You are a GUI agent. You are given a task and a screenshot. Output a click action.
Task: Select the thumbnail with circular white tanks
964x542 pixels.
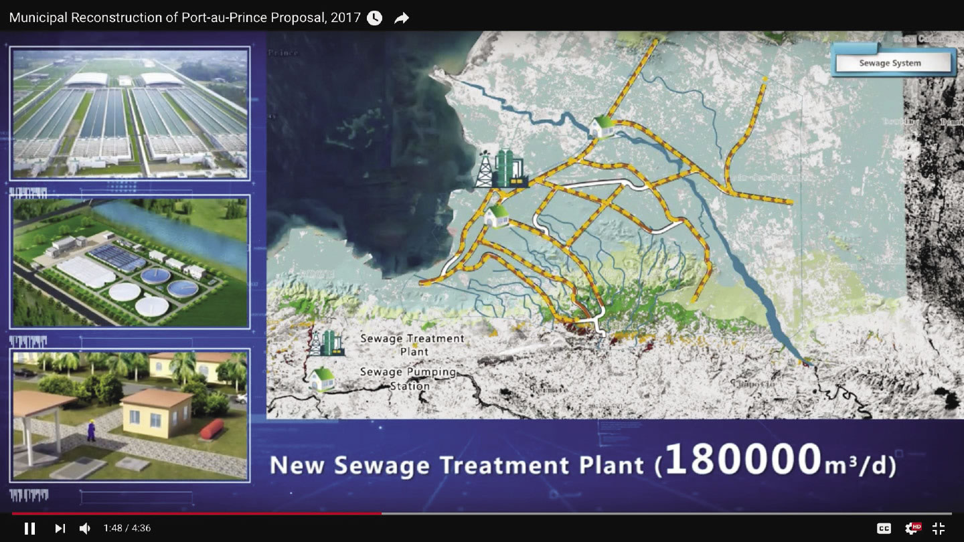coord(130,262)
